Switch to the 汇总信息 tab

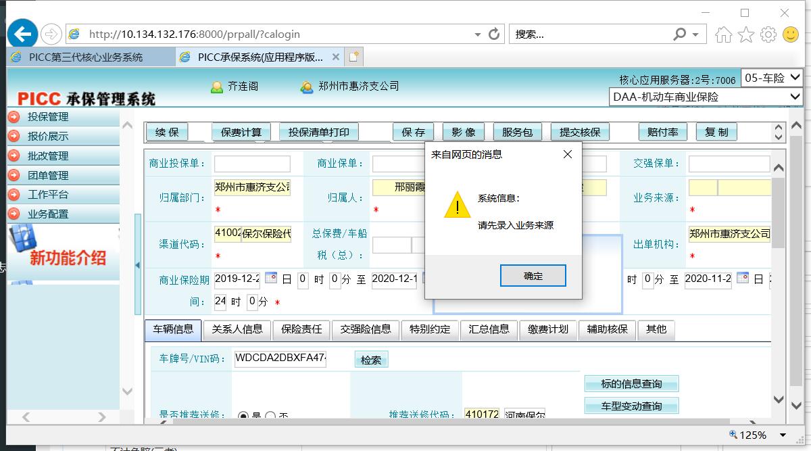point(489,329)
